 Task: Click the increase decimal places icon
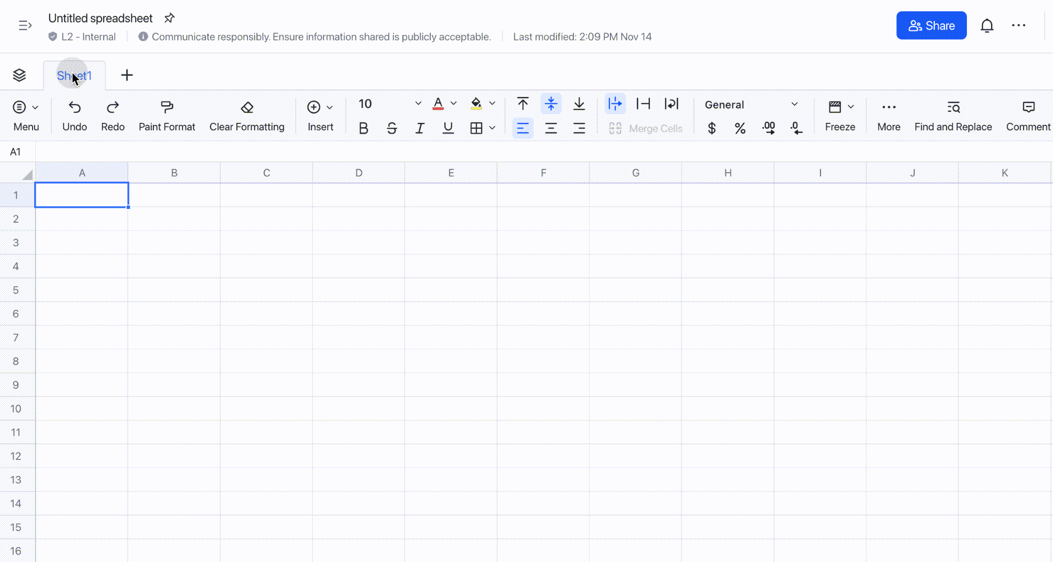pyautogui.click(x=769, y=128)
